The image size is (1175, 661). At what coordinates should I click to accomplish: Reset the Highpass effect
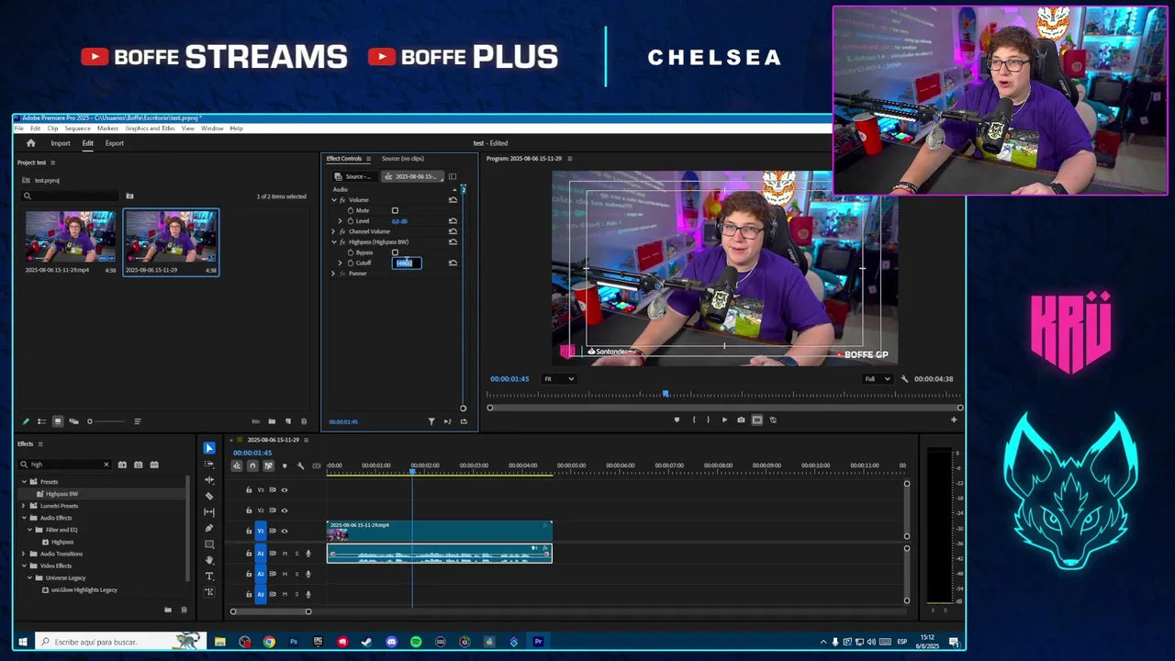click(x=453, y=241)
